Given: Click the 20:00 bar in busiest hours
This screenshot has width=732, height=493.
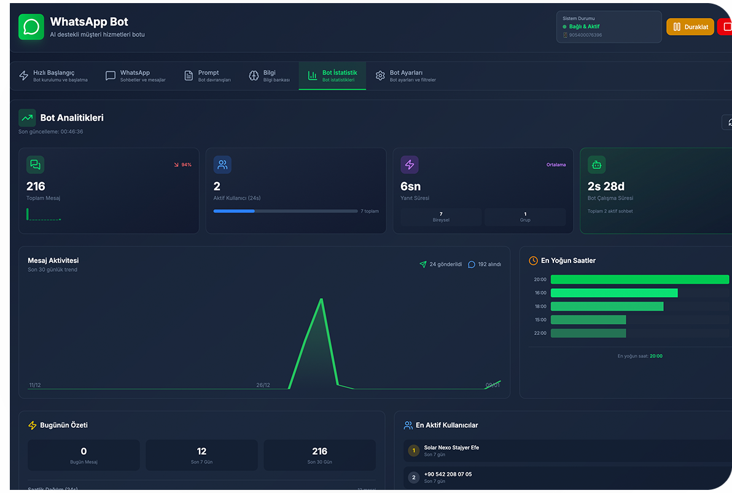Looking at the screenshot, I should click(x=639, y=280).
